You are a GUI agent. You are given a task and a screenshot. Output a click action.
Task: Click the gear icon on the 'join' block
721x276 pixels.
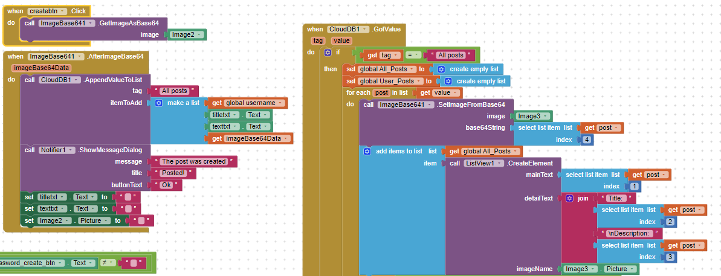tap(570, 198)
